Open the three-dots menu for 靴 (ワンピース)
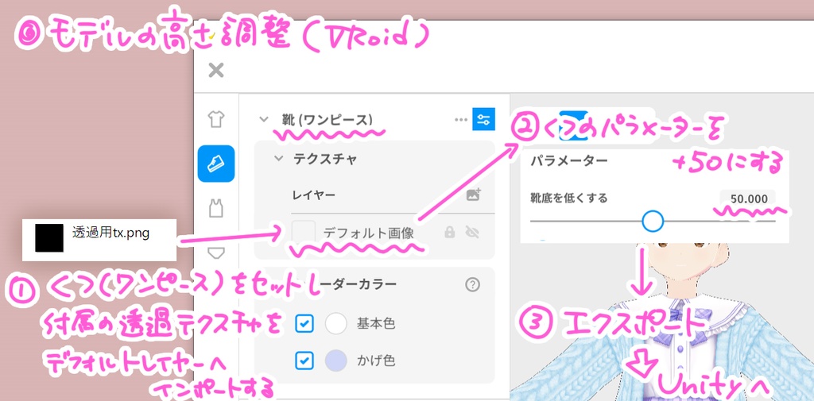This screenshot has height=401, width=814. pyautogui.click(x=460, y=120)
